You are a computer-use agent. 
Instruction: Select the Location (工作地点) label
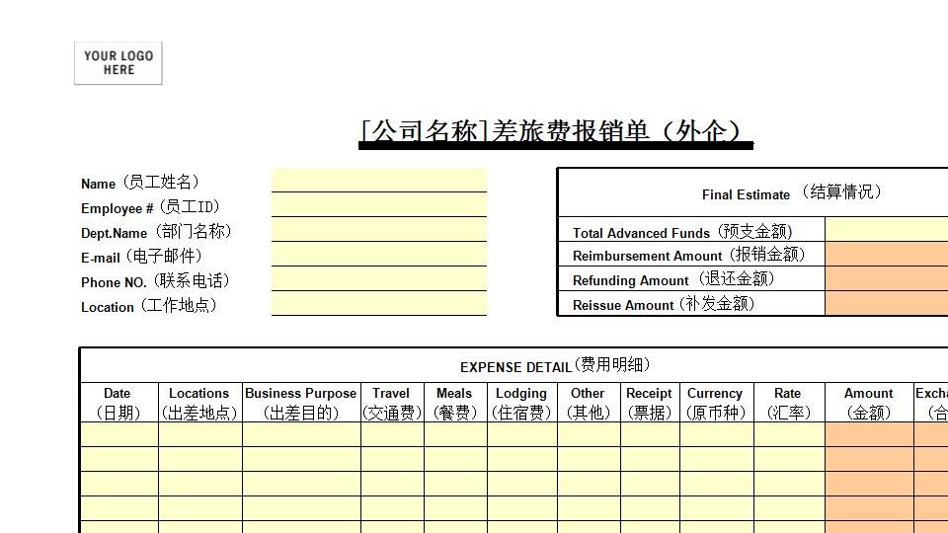pyautogui.click(x=149, y=306)
